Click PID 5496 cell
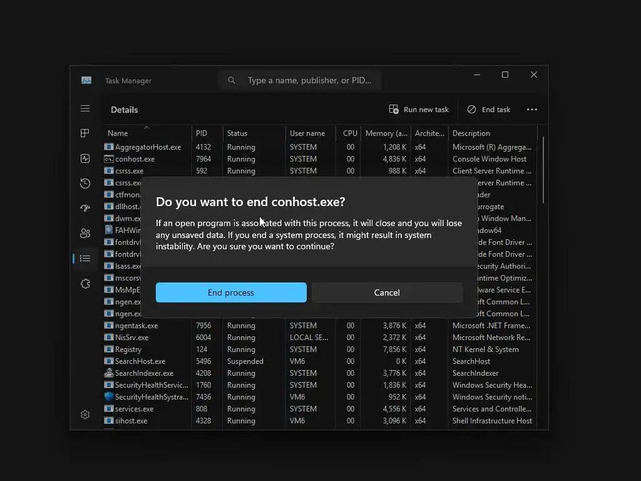 click(203, 361)
